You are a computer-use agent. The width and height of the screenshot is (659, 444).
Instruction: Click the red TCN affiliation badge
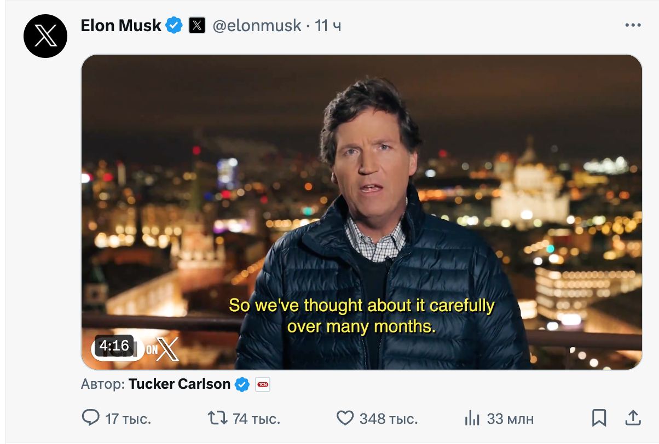pos(263,384)
